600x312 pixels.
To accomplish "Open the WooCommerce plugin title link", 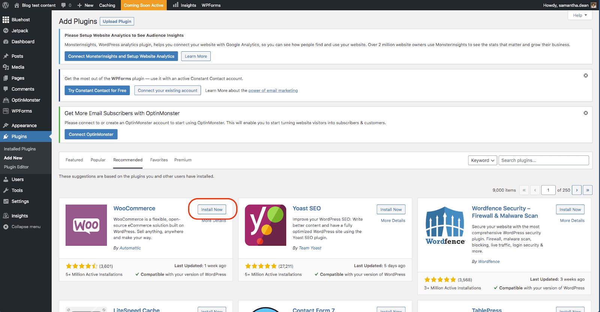I will [x=134, y=208].
